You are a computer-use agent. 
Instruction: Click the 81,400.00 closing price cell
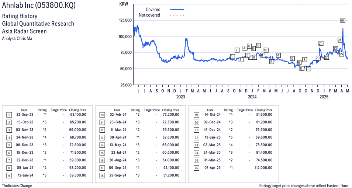(x=264, y=153)
